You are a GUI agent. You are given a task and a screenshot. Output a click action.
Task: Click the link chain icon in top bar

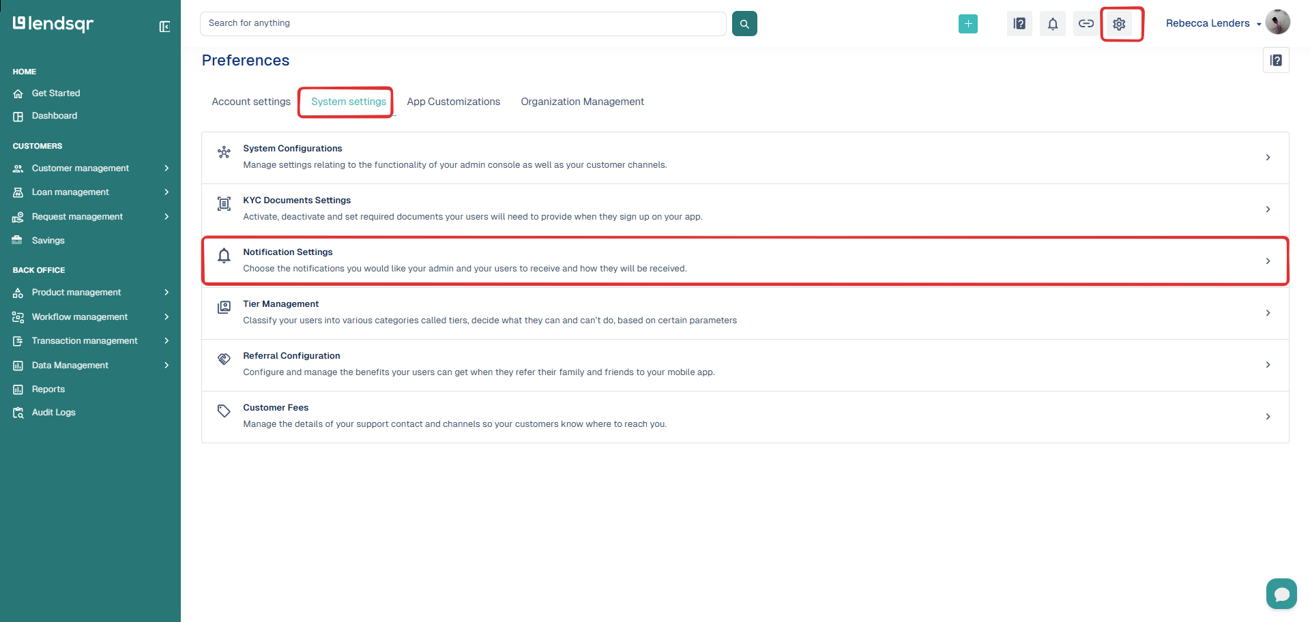tap(1086, 24)
